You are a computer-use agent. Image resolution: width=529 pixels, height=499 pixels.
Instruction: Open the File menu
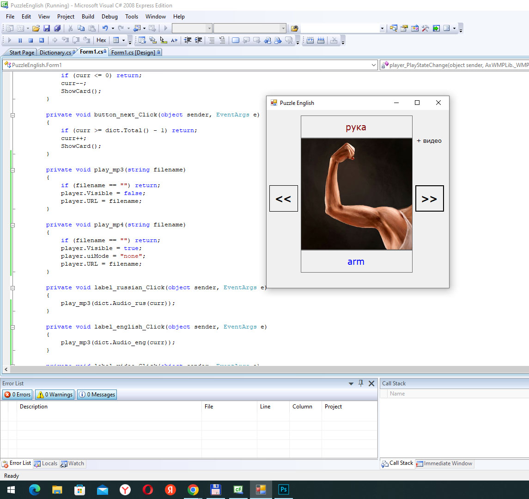[x=10, y=17]
